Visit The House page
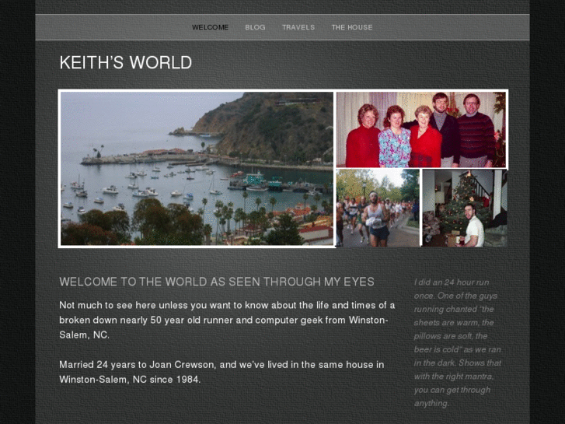 point(352,27)
